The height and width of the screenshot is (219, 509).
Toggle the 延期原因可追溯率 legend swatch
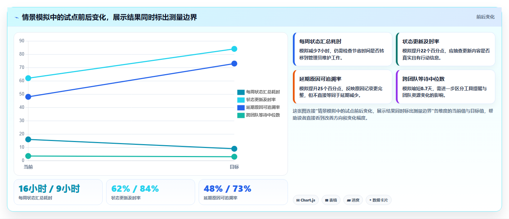pos(241,107)
